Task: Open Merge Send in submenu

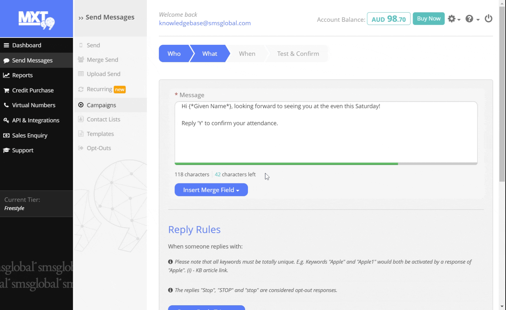Action: tap(102, 60)
